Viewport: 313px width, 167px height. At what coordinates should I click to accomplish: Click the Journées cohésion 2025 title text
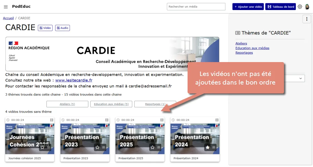tap(25, 158)
